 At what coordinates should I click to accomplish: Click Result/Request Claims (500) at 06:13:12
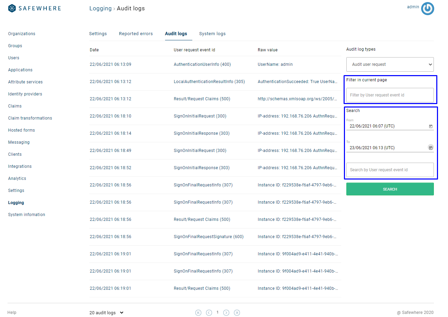pos(202,99)
